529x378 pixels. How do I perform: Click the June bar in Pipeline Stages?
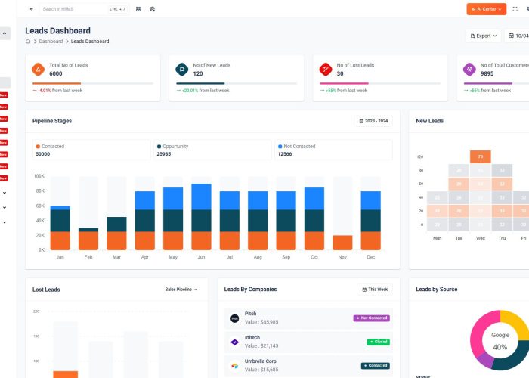pyautogui.click(x=202, y=217)
